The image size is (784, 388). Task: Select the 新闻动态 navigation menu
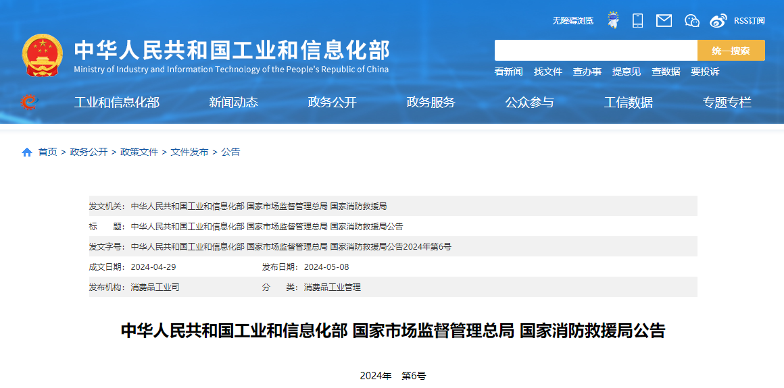tap(233, 103)
